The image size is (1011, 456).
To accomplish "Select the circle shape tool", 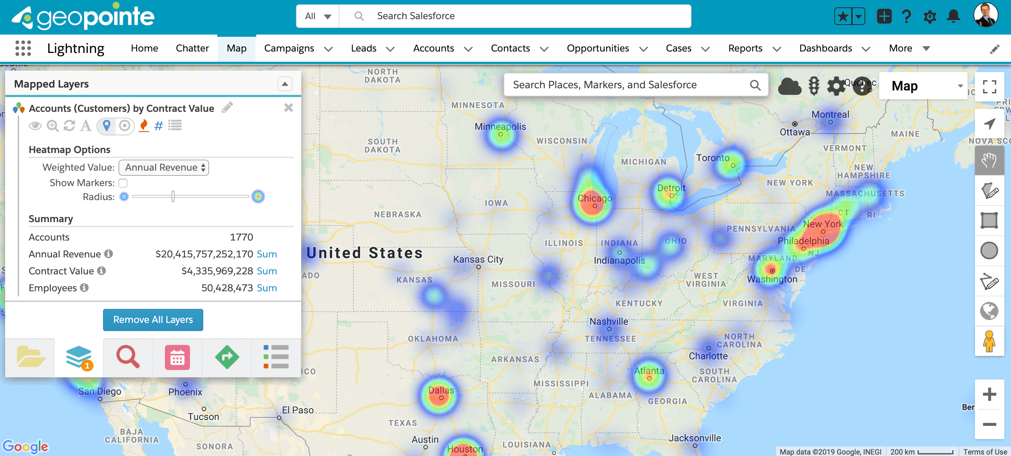I will click(989, 251).
